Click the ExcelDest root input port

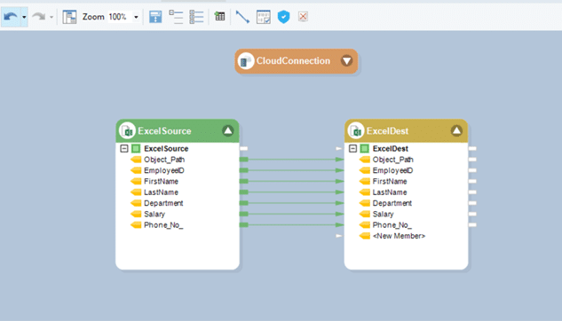(x=339, y=148)
